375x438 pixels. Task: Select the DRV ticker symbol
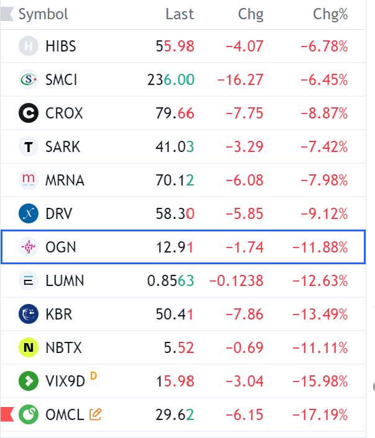point(59,214)
